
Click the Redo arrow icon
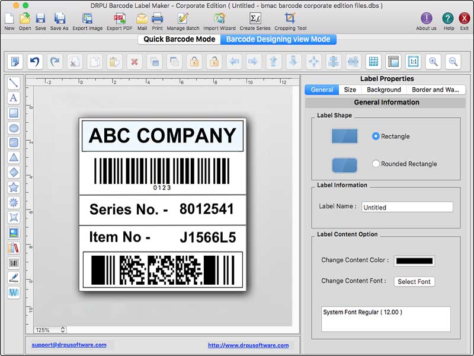pos(55,62)
